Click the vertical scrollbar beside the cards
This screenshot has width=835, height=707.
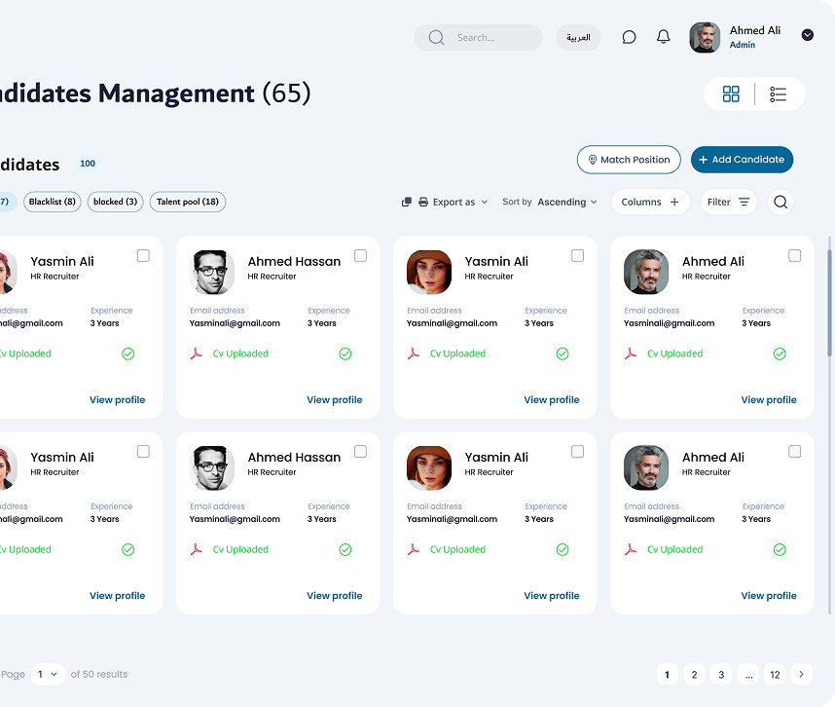point(830,303)
